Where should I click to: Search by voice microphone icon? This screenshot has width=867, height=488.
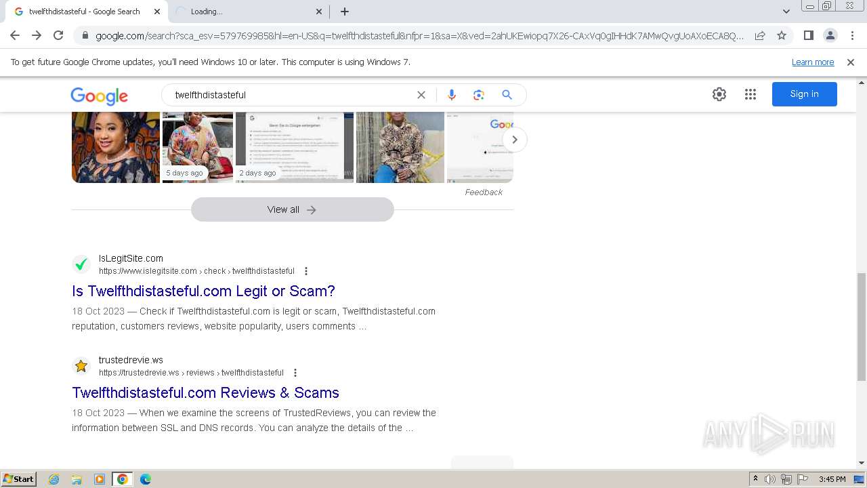click(452, 95)
